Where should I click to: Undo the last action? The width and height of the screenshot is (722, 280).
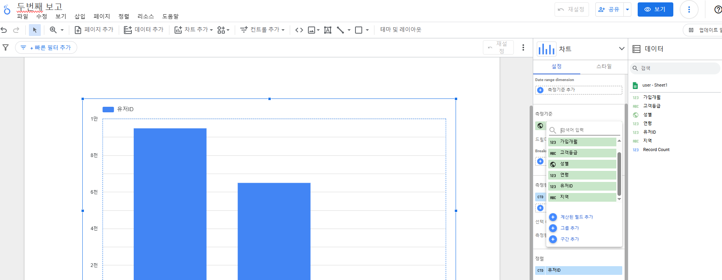pyautogui.click(x=4, y=30)
